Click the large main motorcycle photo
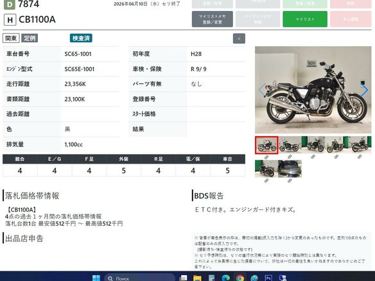This screenshot has width=375, height=281. tap(313, 90)
